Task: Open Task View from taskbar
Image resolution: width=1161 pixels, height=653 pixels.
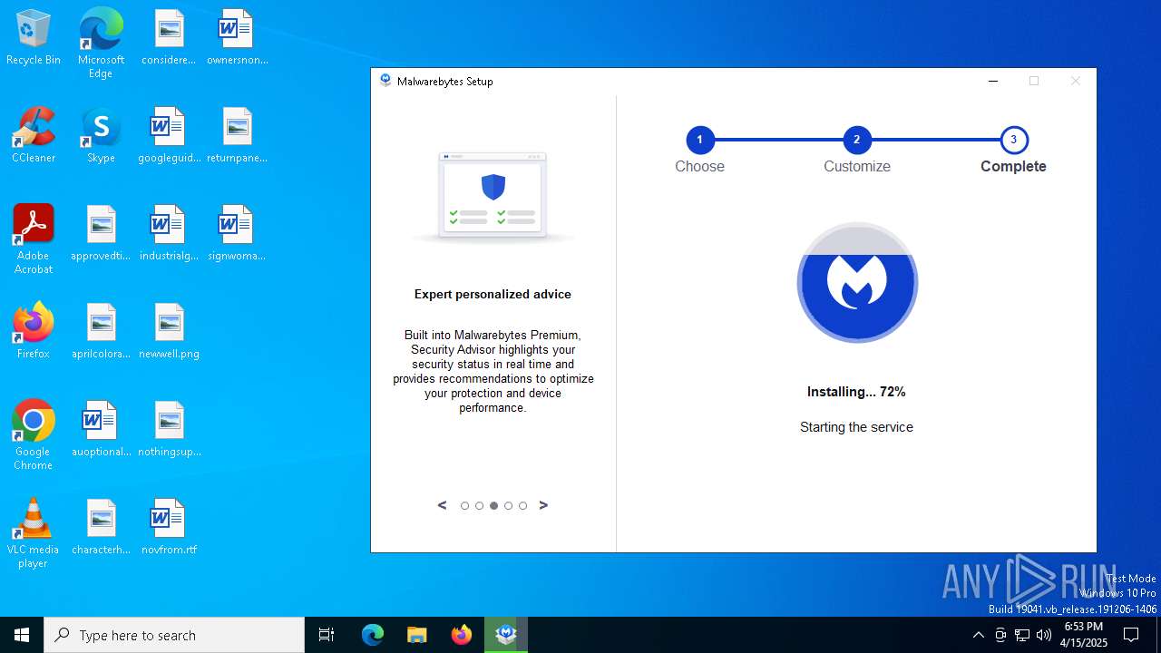Action: coord(327,635)
